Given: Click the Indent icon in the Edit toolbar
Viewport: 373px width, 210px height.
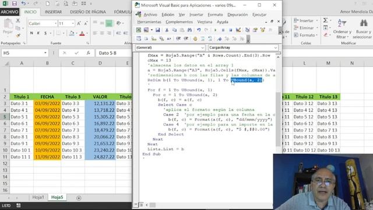Looking at the screenshot, I should pyautogui.click(x=178, y=39).
